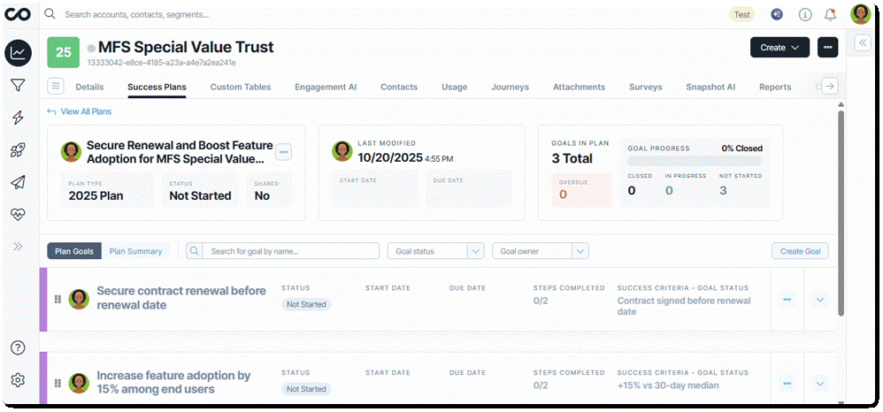
Task: Collapse right panel with double chevron
Action: tap(864, 42)
